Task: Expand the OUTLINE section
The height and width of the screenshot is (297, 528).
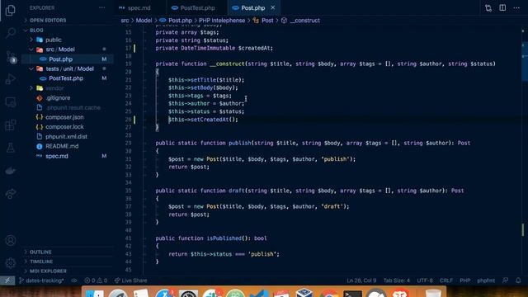Action: [x=40, y=252]
